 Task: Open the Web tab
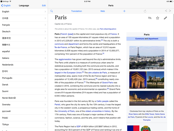102,11
